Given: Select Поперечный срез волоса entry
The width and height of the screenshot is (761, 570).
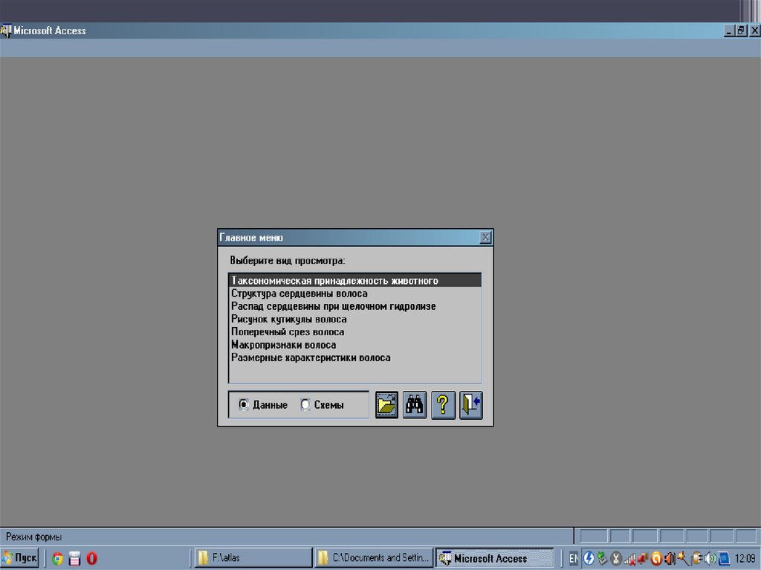Looking at the screenshot, I should [x=354, y=332].
